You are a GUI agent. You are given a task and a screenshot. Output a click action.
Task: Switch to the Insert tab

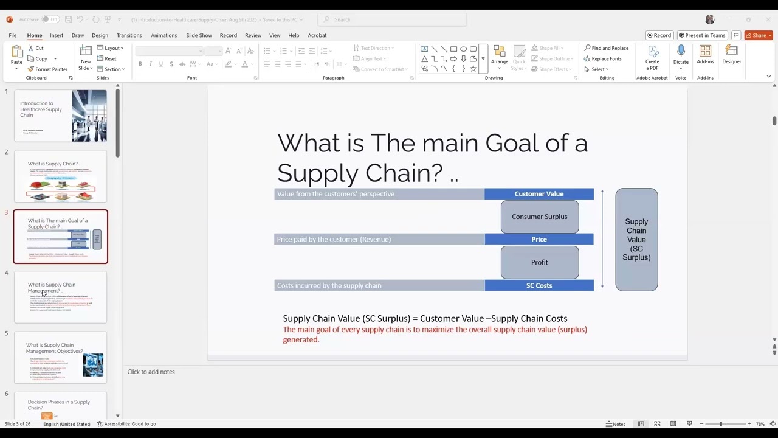(57, 35)
